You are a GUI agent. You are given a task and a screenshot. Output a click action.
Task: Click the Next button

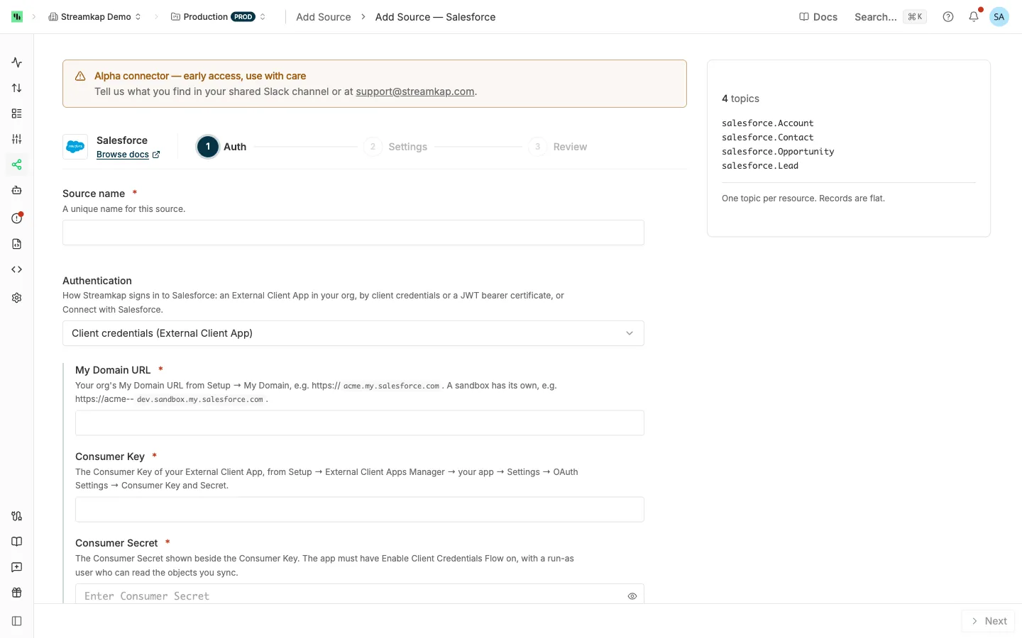[x=989, y=621]
